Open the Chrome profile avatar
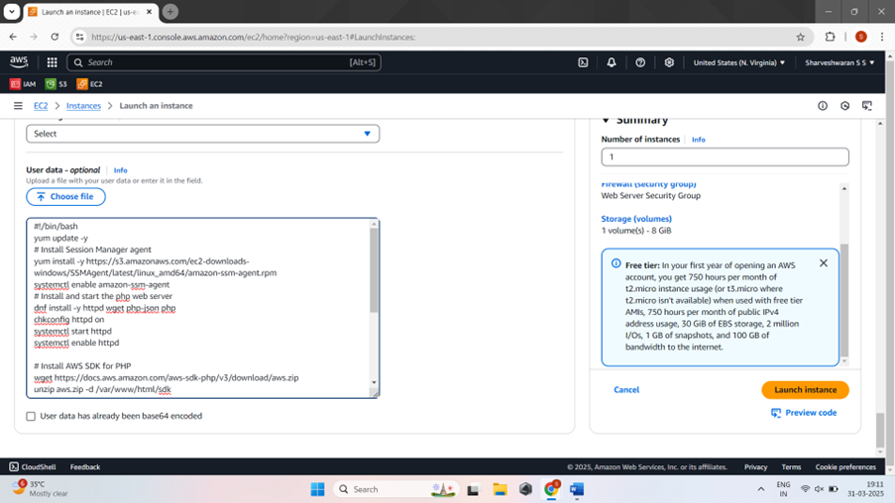The height and width of the screenshot is (503, 895). [x=860, y=37]
